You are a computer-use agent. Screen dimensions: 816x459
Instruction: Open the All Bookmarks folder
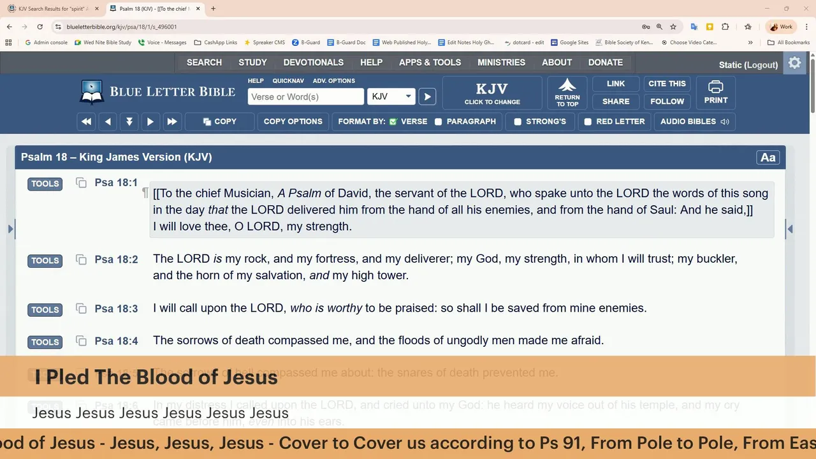[789, 43]
